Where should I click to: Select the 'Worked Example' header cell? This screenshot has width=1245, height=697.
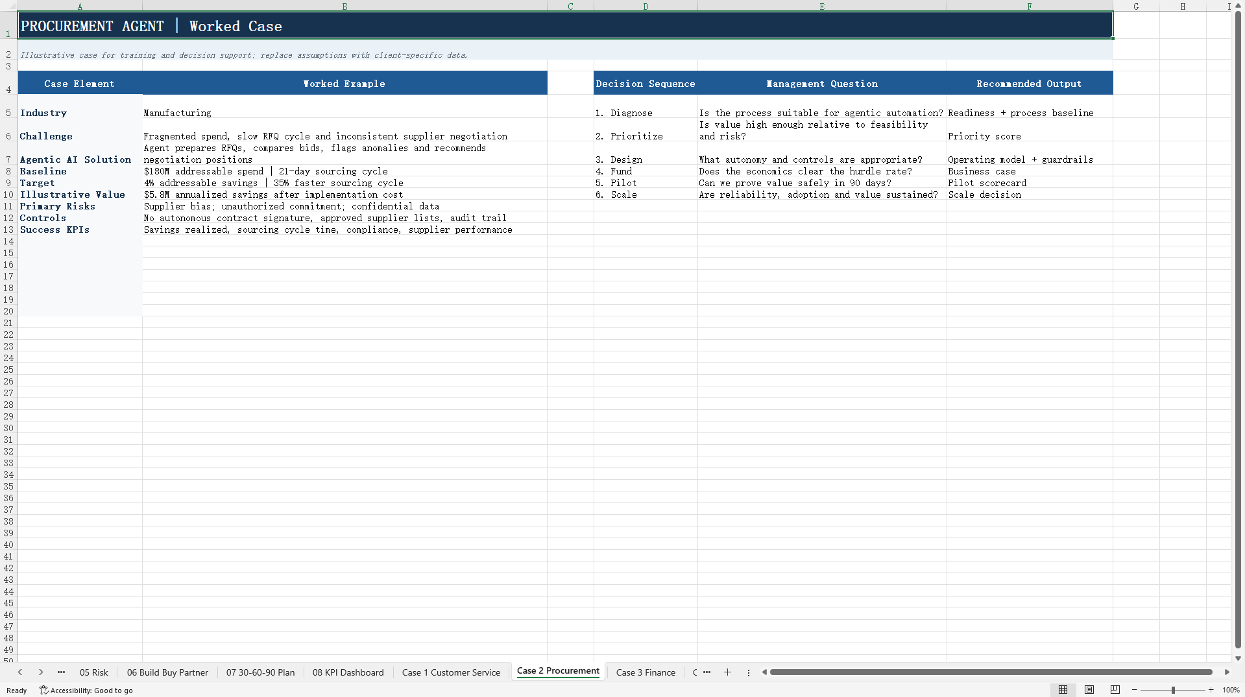pos(344,83)
